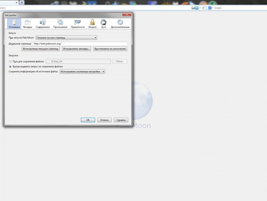The height and width of the screenshot is (201, 267).
Task: Reload the page with refresh icon
Action: (x=203, y=8)
